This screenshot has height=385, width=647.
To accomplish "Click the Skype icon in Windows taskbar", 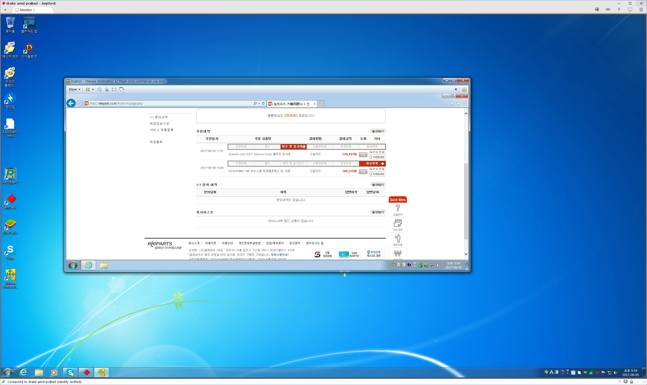I will pyautogui.click(x=70, y=372).
